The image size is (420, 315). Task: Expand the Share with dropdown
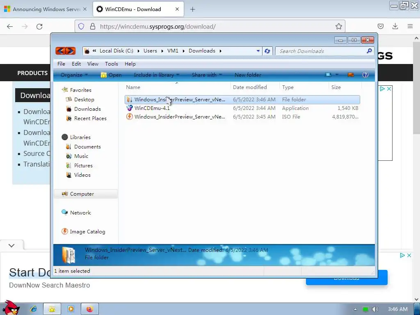(x=207, y=75)
